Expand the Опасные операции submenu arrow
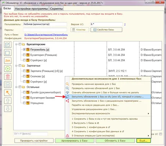 pyautogui.click(x=148, y=136)
